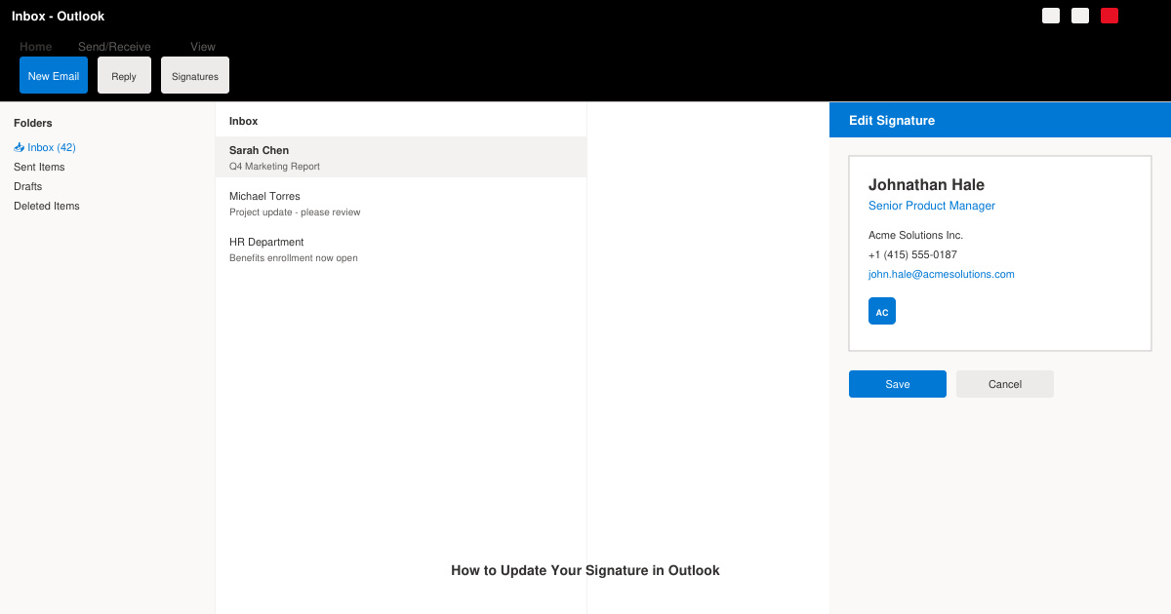Click the Reply button
The height and width of the screenshot is (614, 1171).
[x=124, y=75]
